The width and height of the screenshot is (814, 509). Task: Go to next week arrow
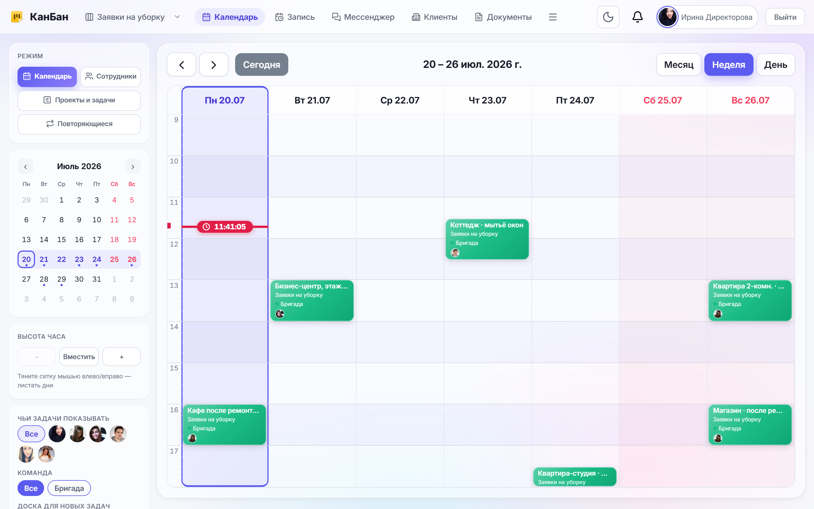click(x=214, y=65)
